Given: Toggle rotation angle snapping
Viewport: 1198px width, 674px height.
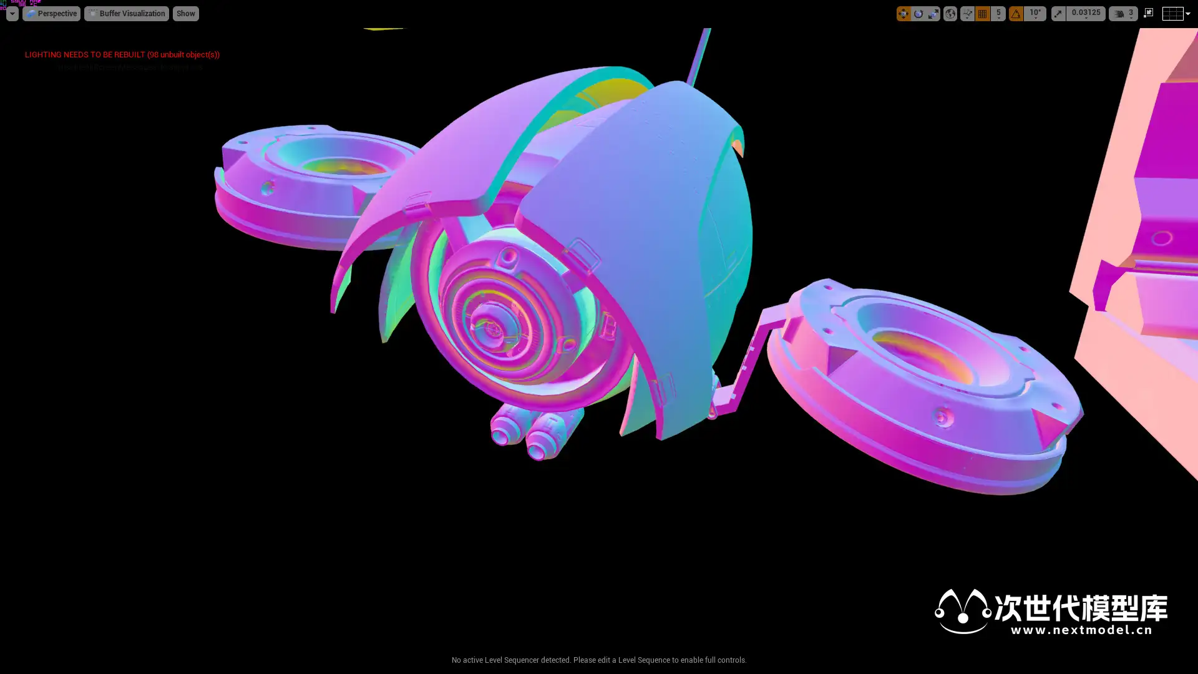Looking at the screenshot, I should tap(1016, 13).
